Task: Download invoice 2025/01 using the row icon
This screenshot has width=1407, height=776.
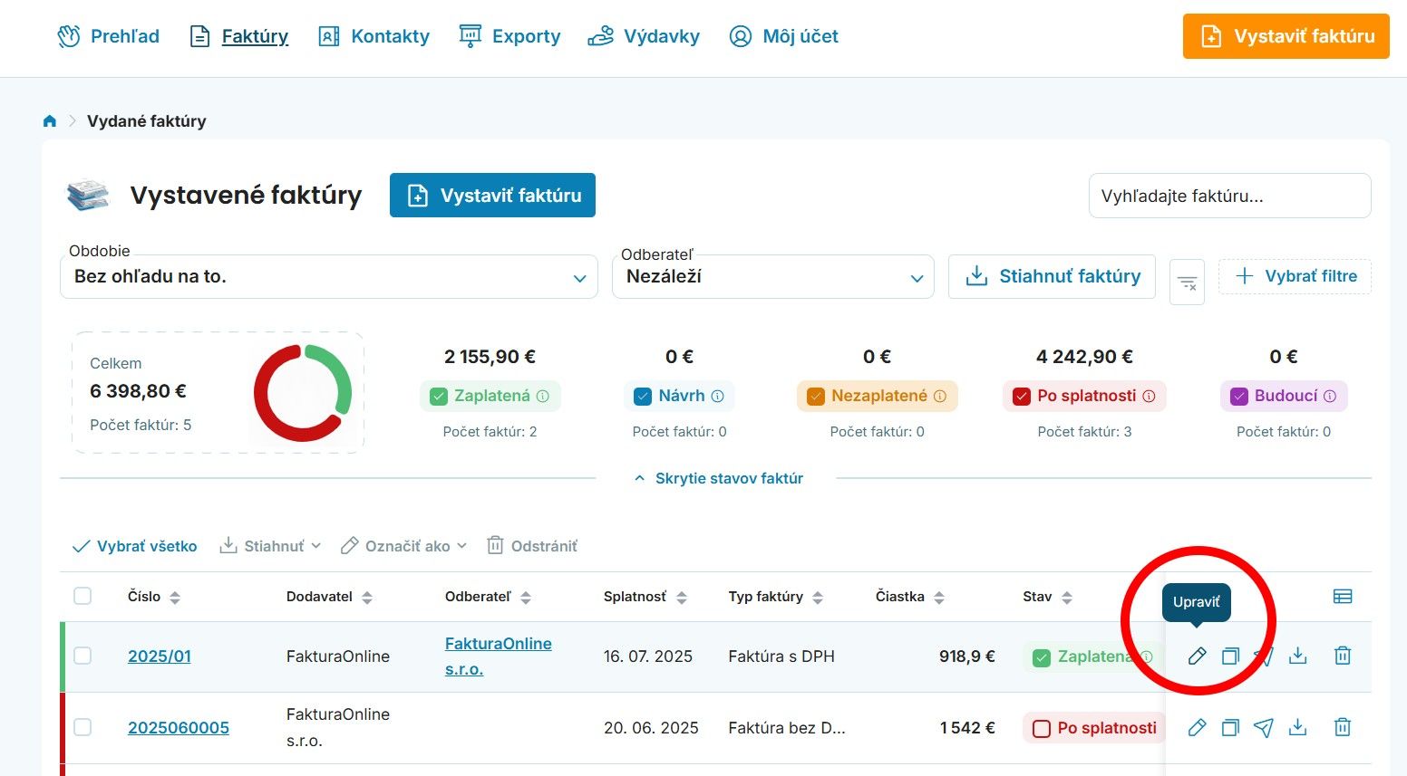Action: coord(1298,656)
